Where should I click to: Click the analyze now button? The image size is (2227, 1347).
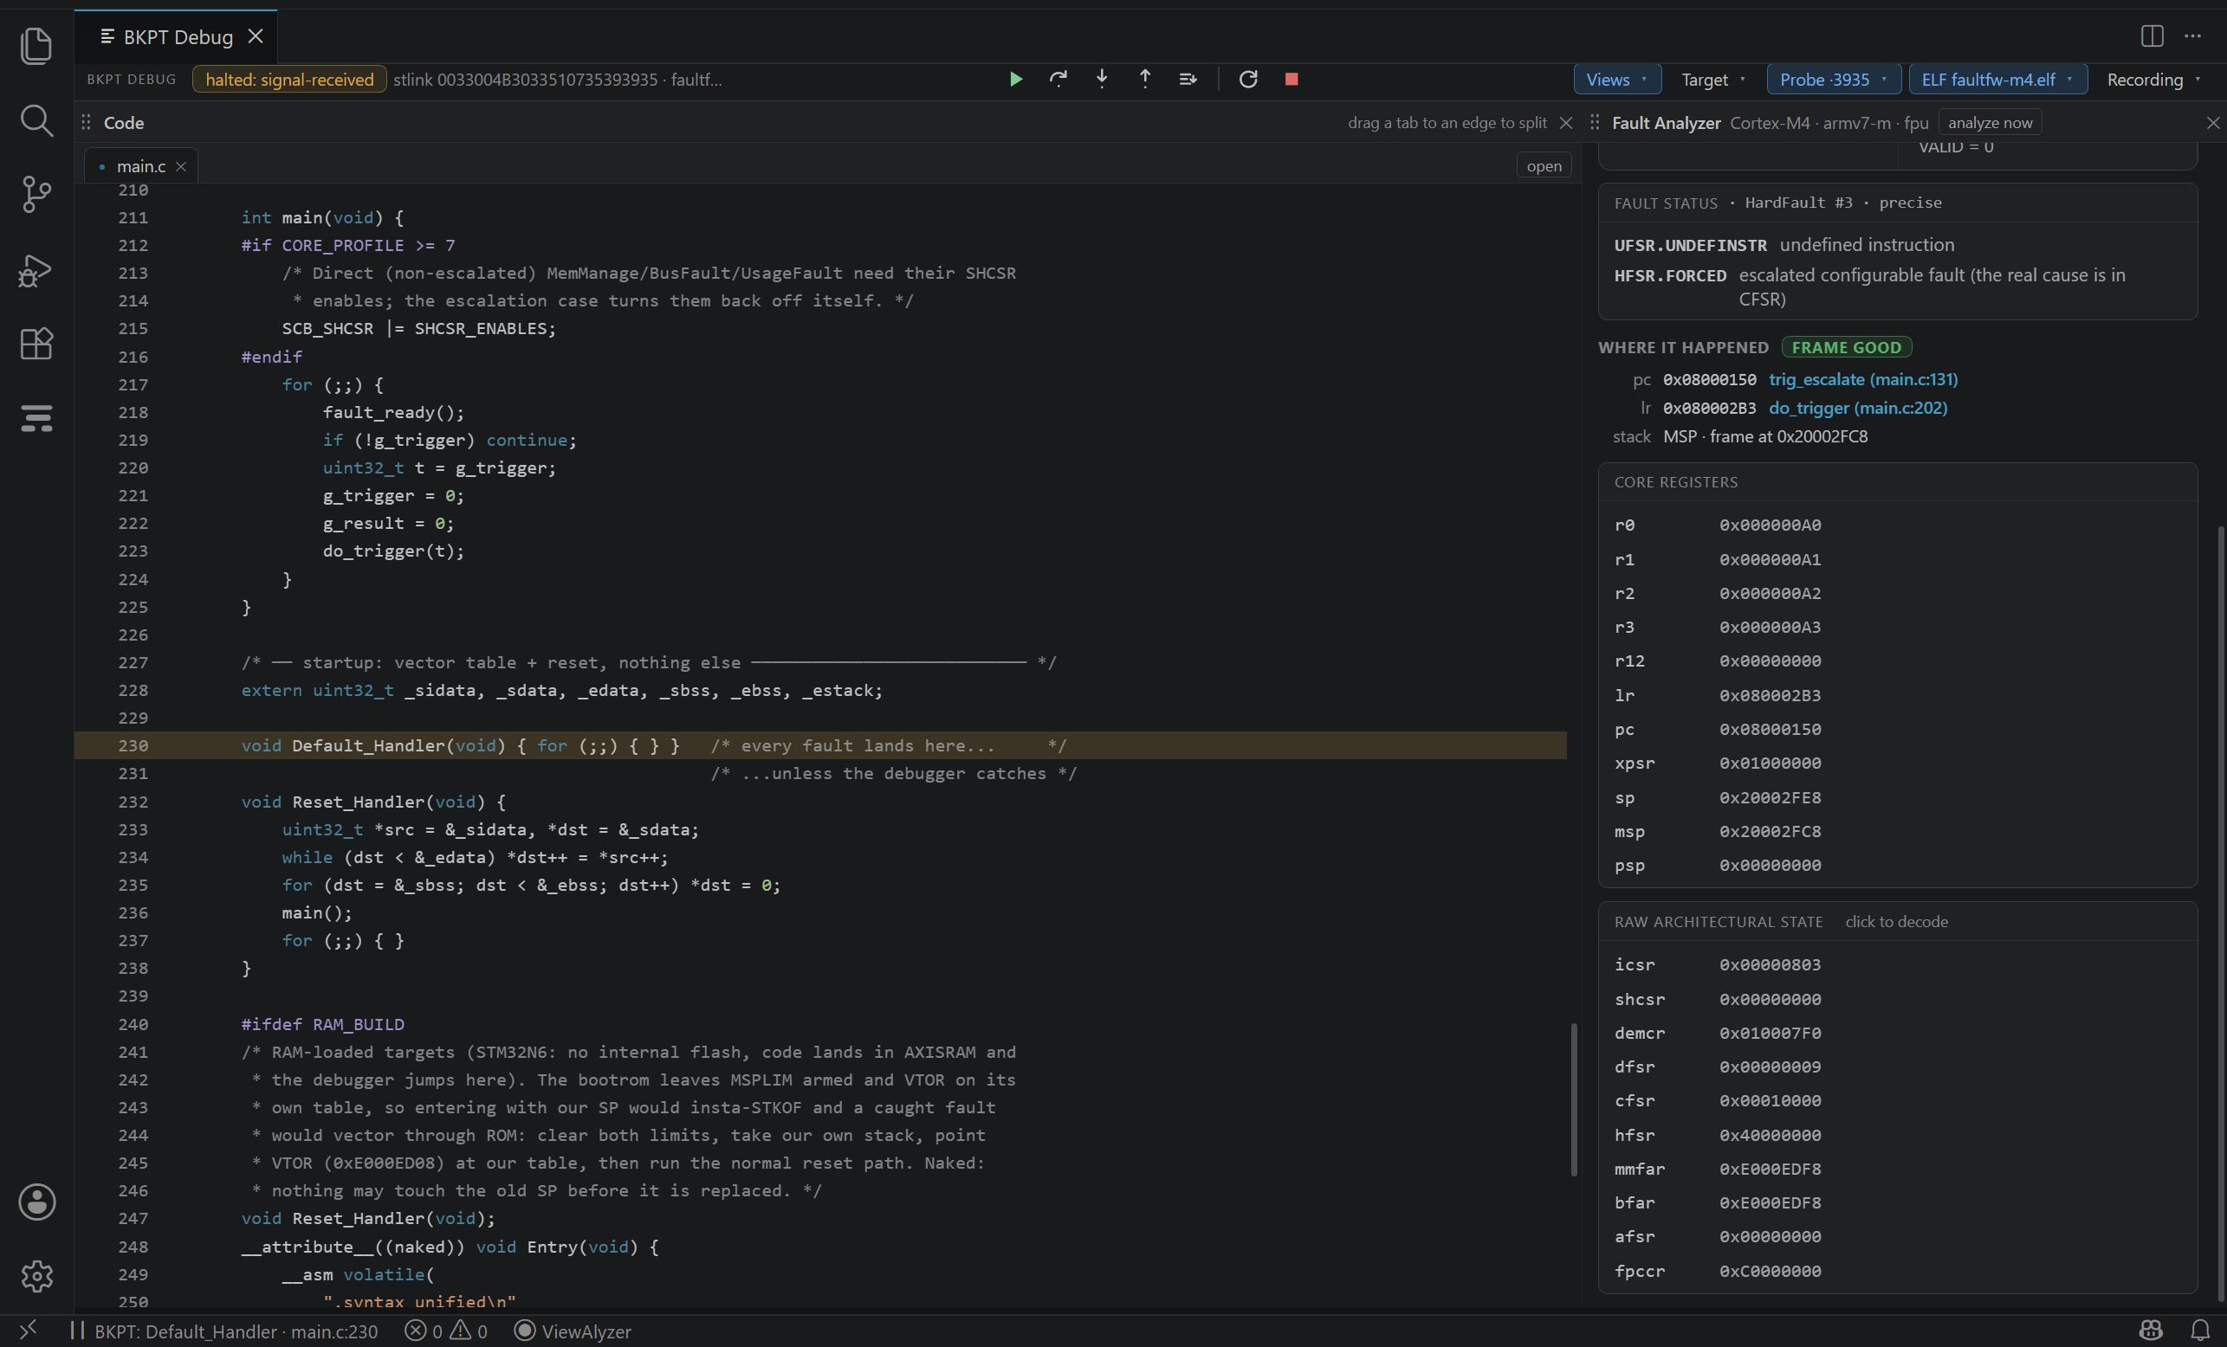[1990, 123]
